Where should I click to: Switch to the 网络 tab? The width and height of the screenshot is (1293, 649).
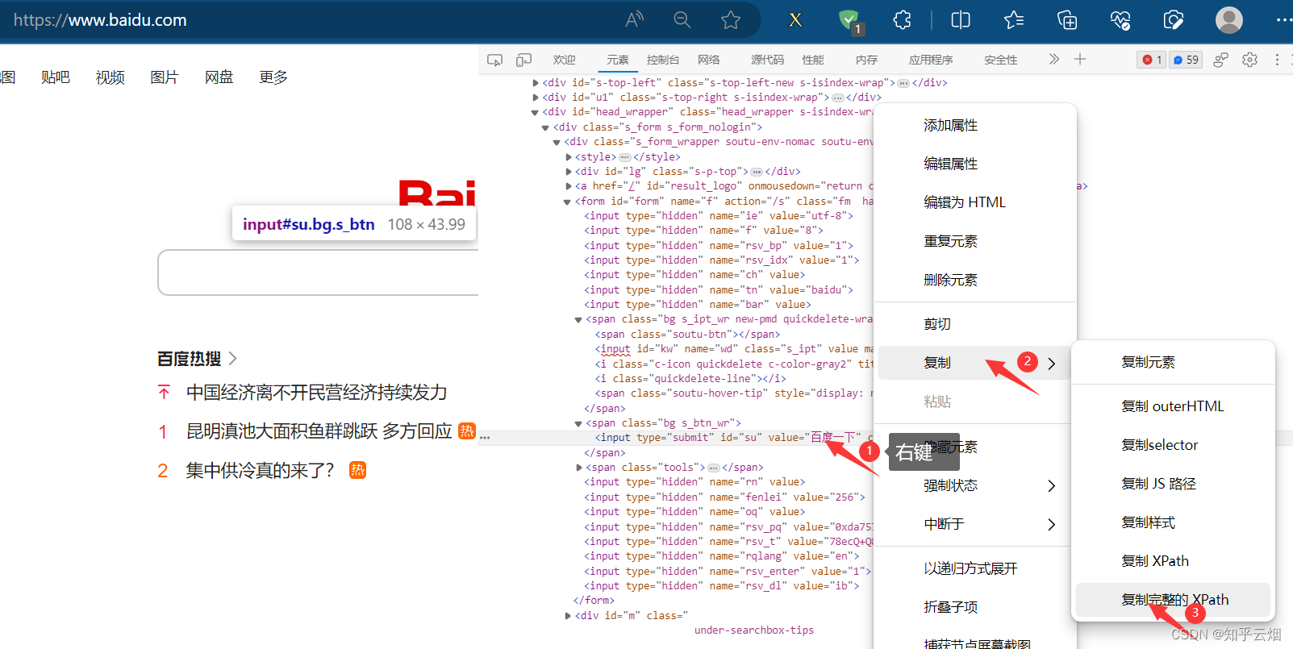(x=709, y=60)
